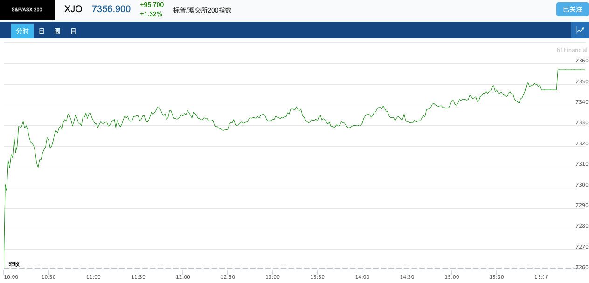Viewport: 589px width, 283px height.
Task: Click the 13:00 time axis label
Action: 272,277
